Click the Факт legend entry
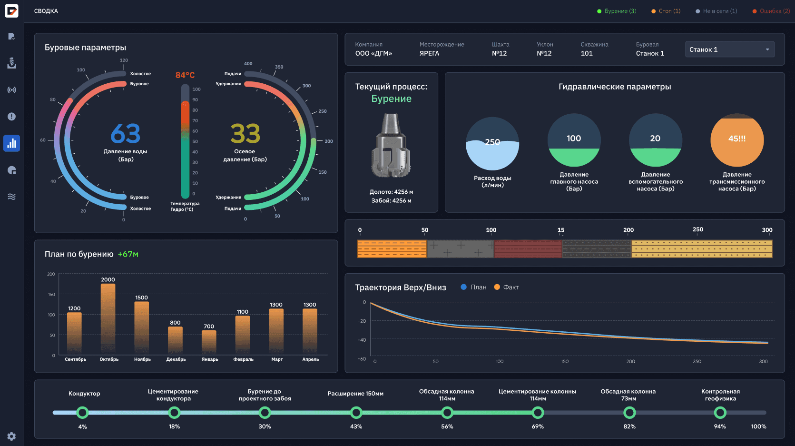 coord(506,287)
